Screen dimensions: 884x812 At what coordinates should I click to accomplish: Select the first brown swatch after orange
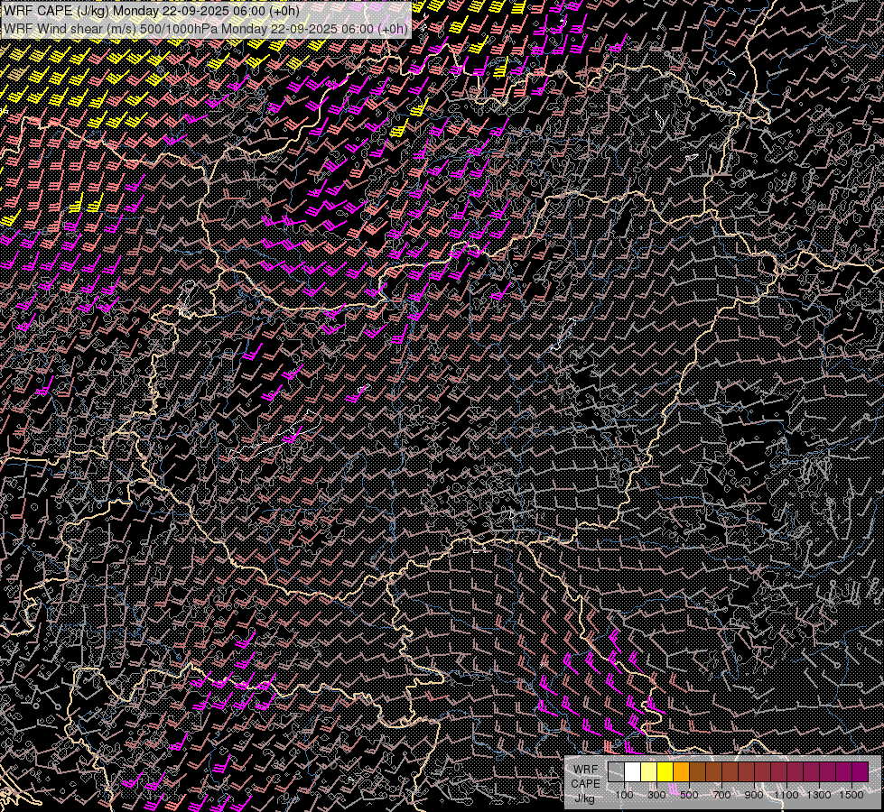697,771
